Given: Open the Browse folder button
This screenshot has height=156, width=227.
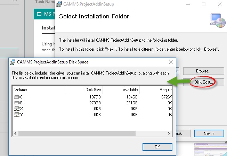Looking at the screenshot, I should pos(204,71).
